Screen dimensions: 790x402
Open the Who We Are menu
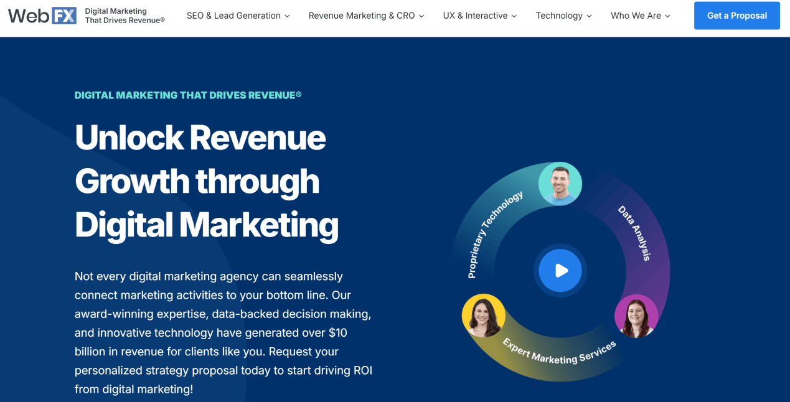coord(641,16)
